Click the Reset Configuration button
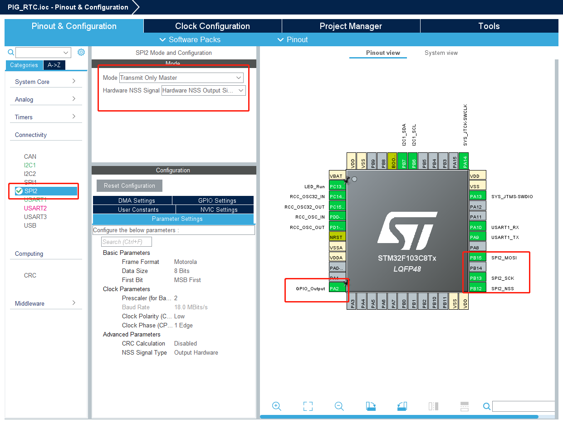Image resolution: width=563 pixels, height=424 pixels. pos(129,185)
